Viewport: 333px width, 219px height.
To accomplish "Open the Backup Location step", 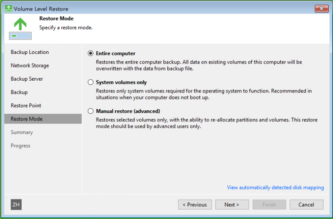I will [30, 52].
